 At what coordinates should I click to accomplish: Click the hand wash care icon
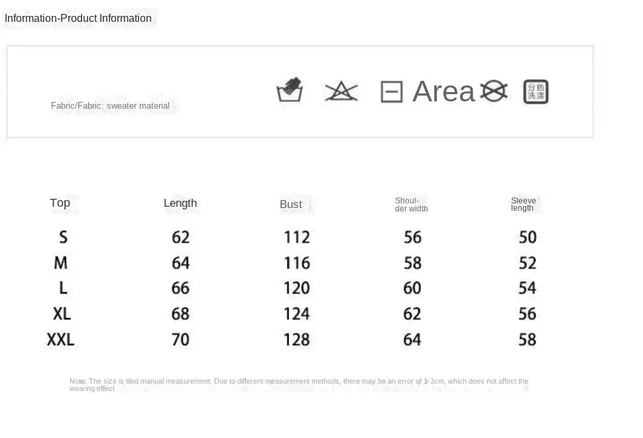[290, 89]
